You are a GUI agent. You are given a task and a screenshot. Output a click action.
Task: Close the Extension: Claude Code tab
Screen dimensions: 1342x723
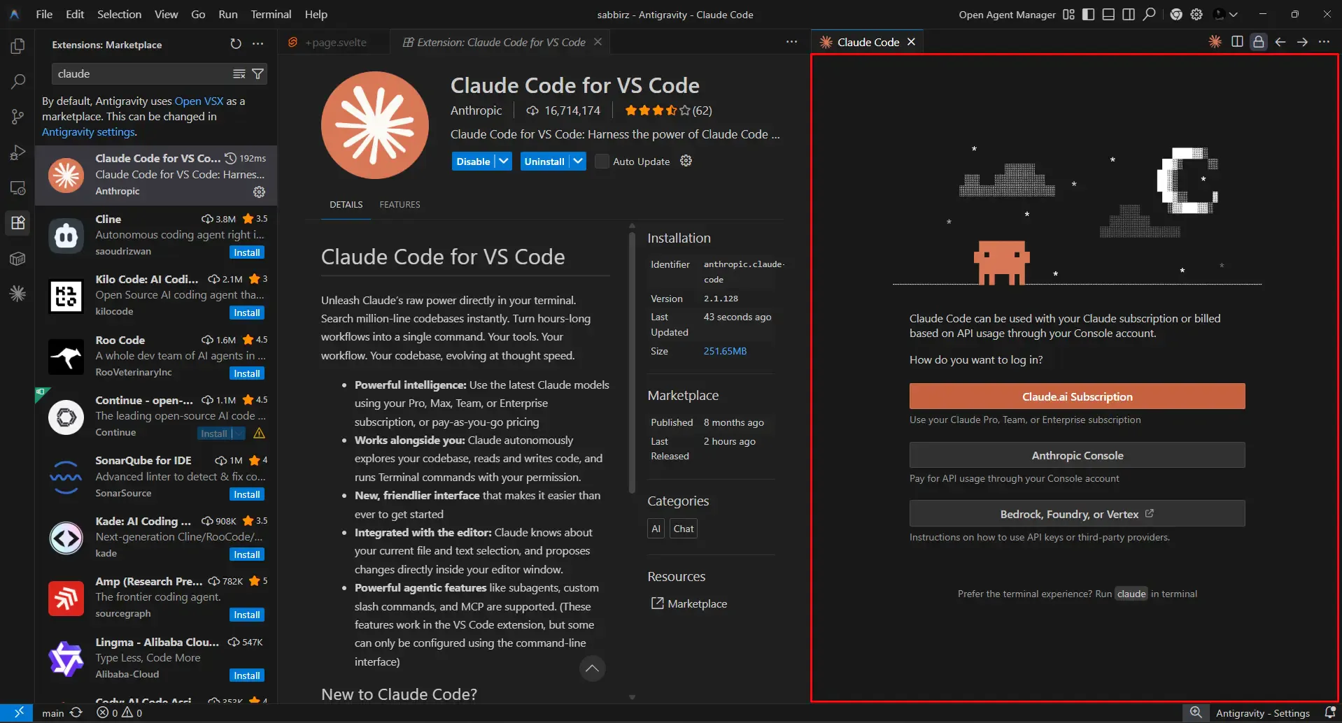(598, 42)
